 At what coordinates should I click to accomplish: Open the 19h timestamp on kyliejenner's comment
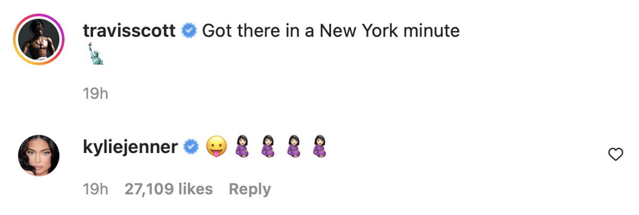(x=96, y=189)
